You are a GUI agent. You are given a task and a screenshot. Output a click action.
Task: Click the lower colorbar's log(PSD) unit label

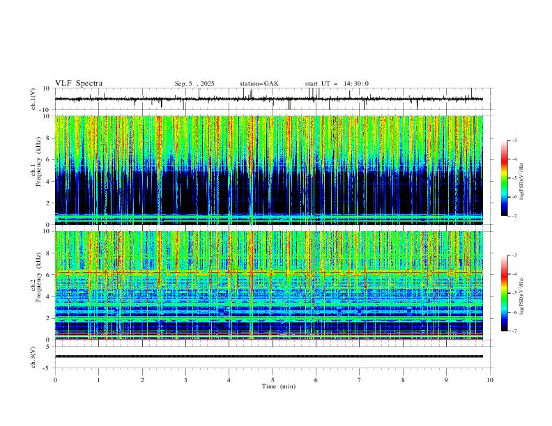click(522, 296)
